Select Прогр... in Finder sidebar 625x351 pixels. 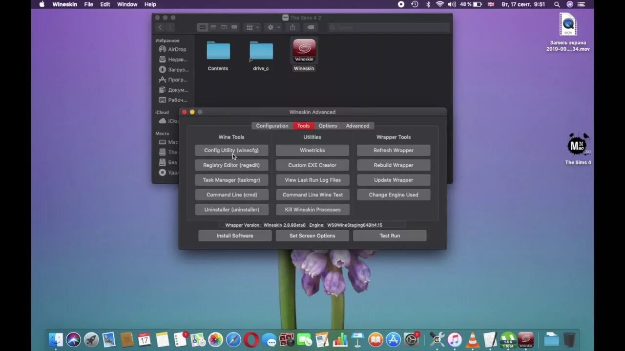pos(174,79)
